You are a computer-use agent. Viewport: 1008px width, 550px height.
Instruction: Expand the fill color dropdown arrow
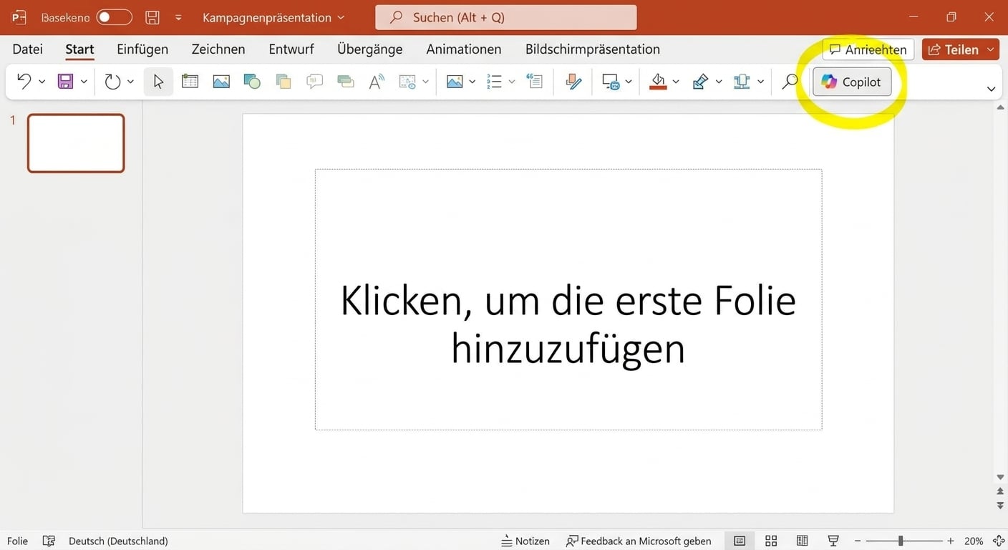click(676, 82)
